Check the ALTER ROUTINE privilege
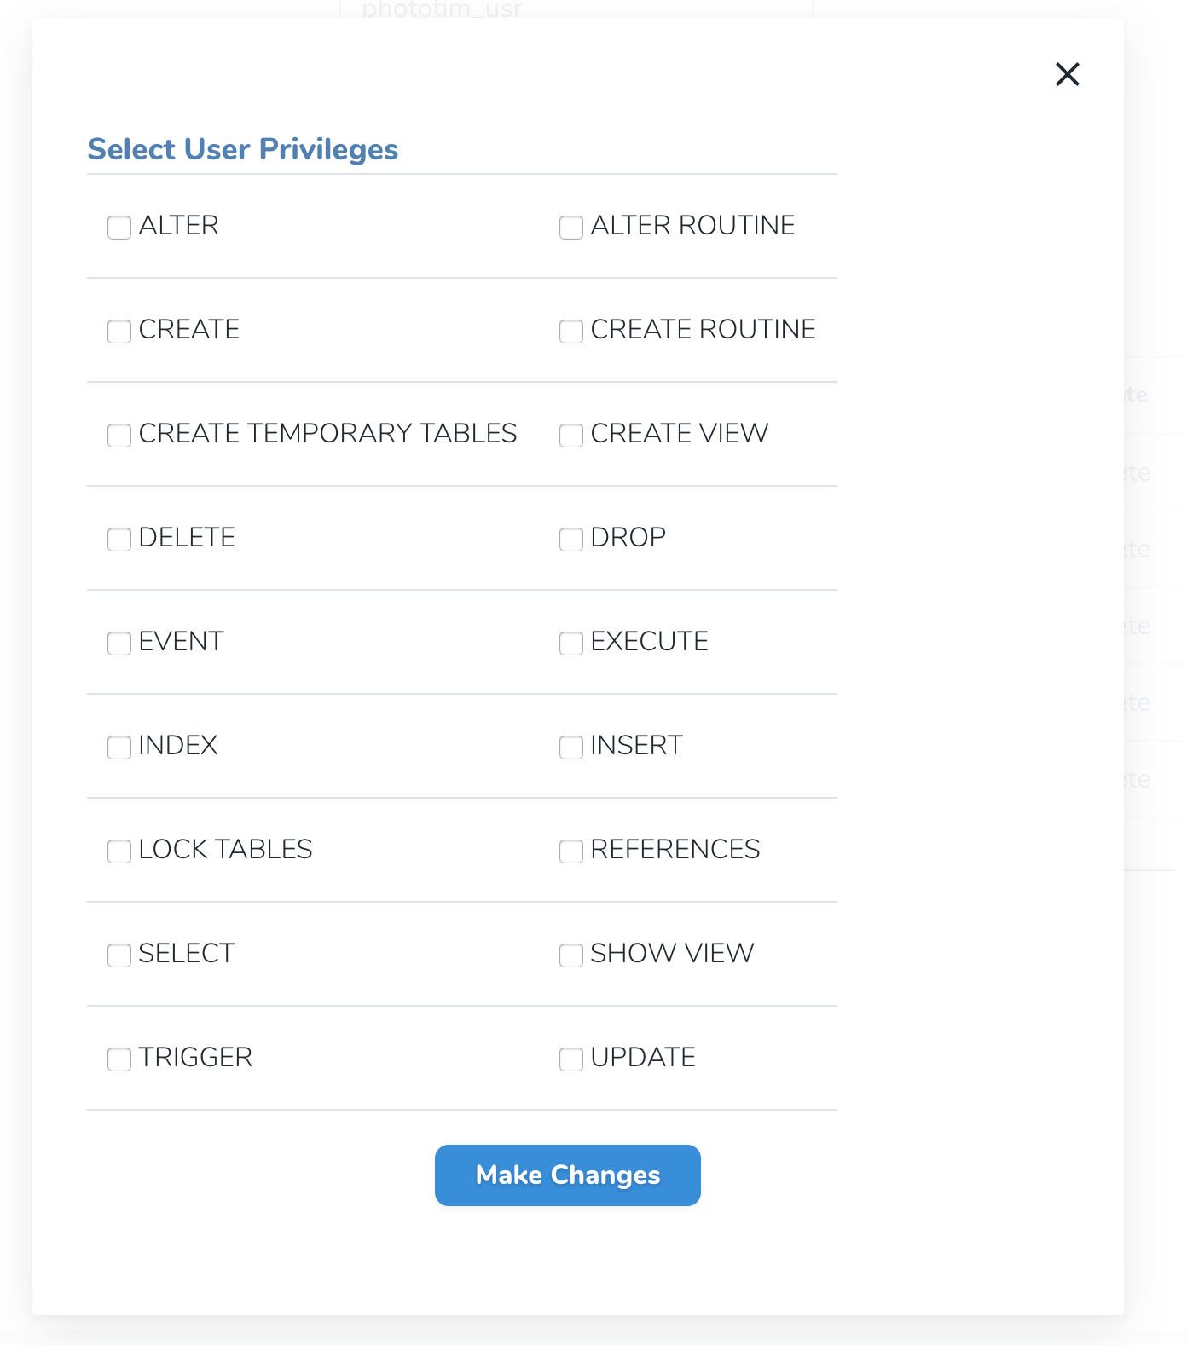The image size is (1187, 1345). (x=570, y=227)
